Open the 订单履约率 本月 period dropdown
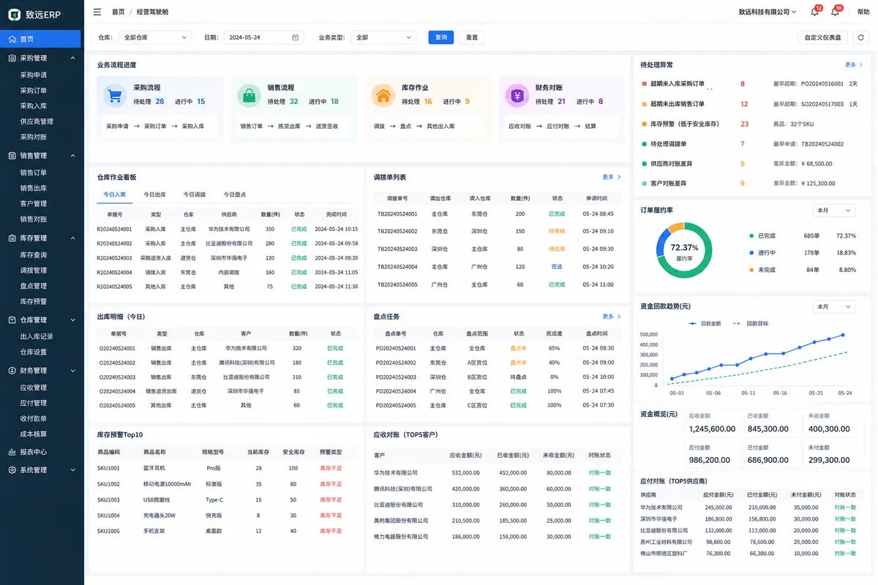The image size is (878, 585). click(834, 211)
